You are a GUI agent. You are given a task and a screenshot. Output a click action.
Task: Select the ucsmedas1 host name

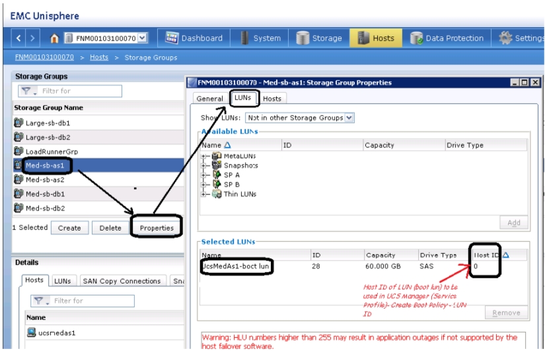57,333
